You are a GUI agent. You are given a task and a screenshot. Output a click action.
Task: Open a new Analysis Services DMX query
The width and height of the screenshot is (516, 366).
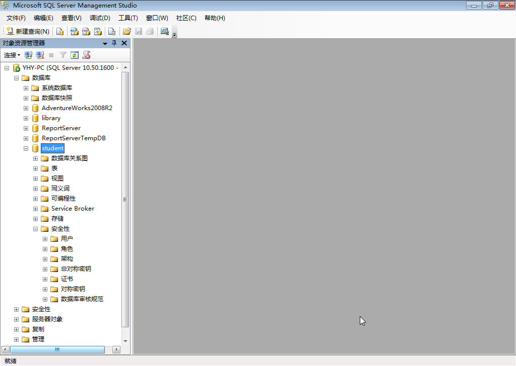(86, 32)
